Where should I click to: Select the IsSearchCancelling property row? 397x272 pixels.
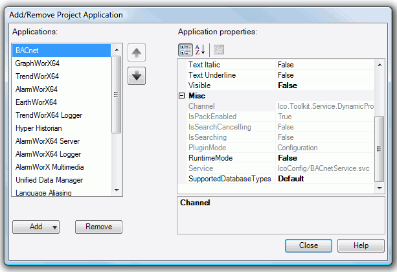[280, 127]
